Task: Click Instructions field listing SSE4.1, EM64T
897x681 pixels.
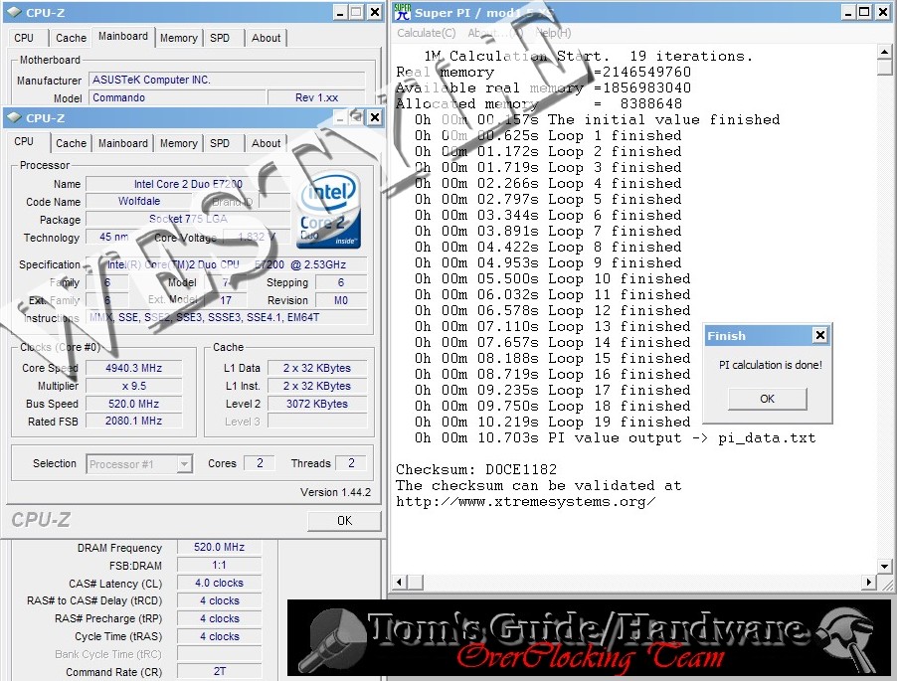Action: point(227,317)
